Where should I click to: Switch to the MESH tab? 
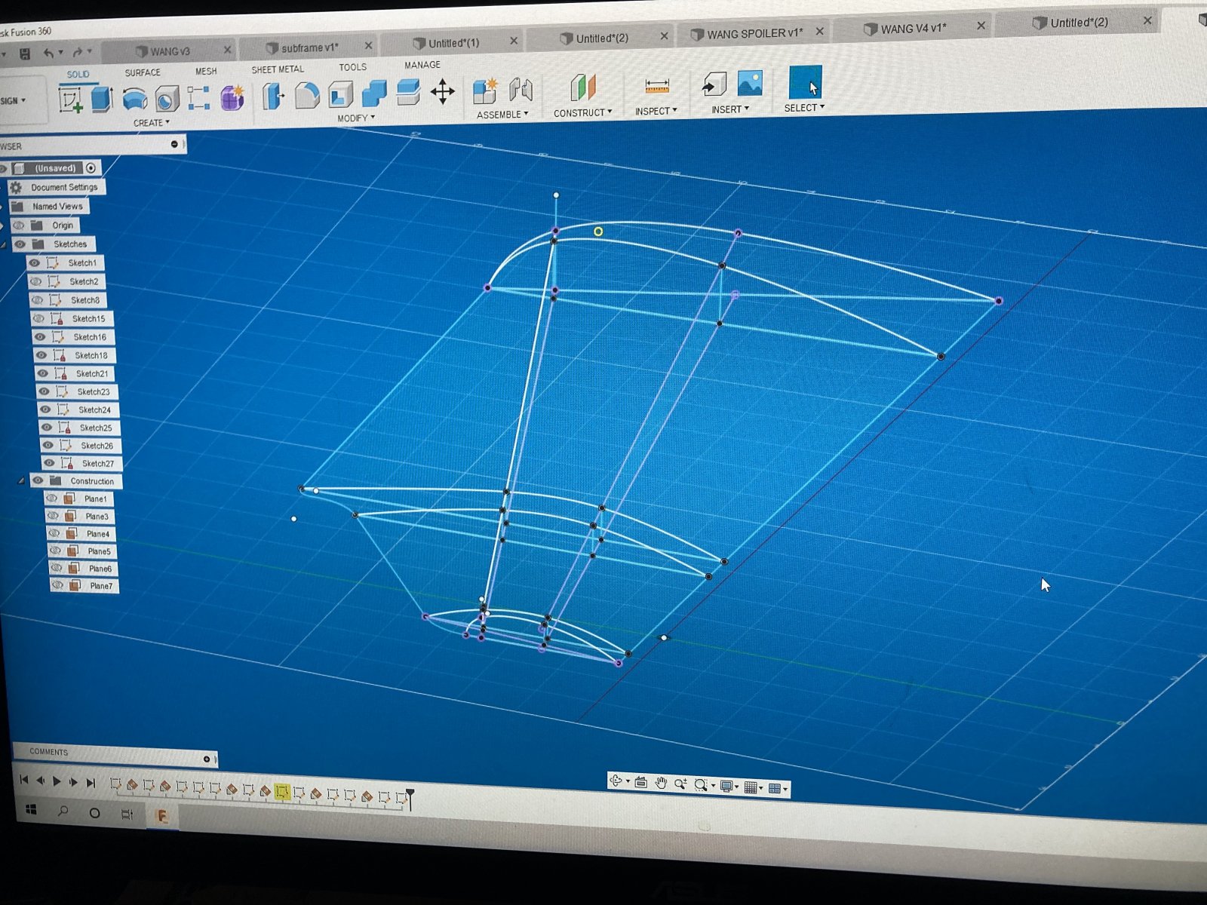pyautogui.click(x=206, y=71)
